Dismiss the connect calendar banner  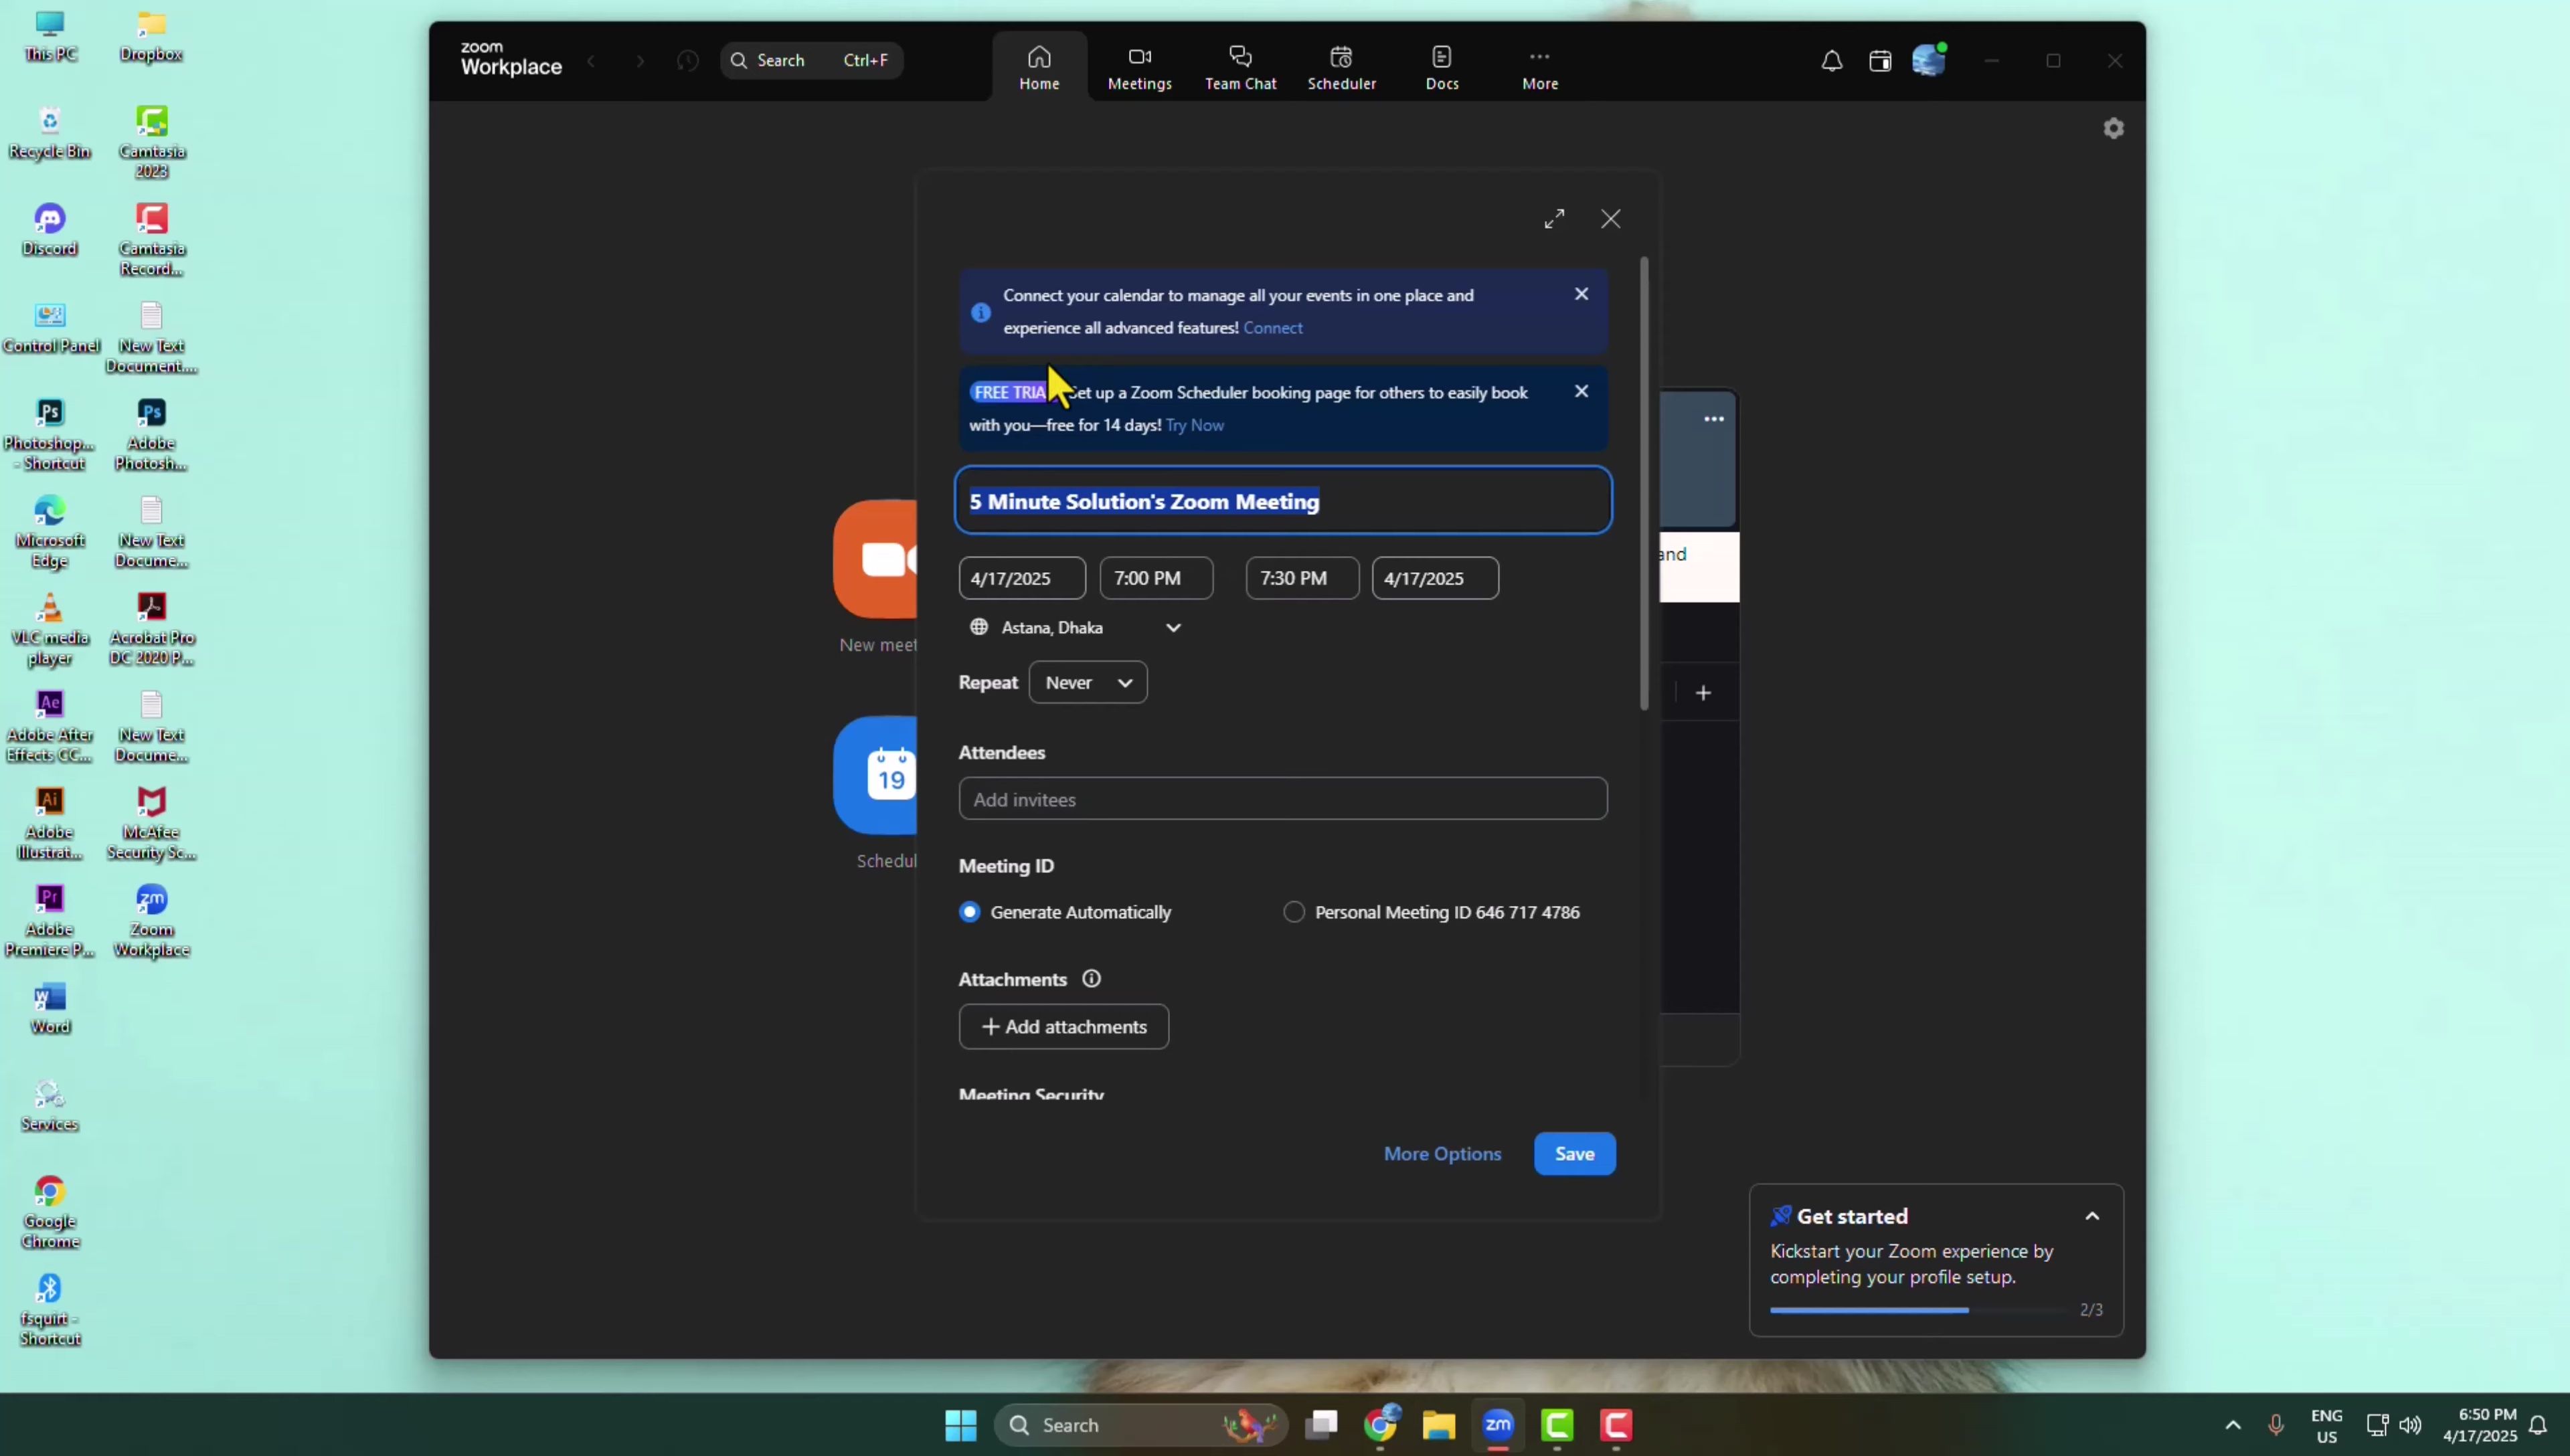pos(1580,294)
